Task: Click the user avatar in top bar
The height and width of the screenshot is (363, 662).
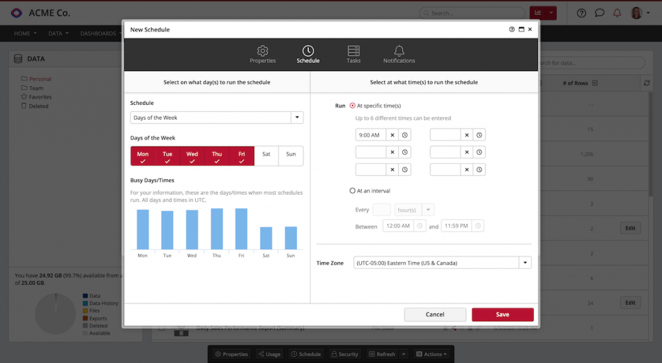Action: pos(636,13)
